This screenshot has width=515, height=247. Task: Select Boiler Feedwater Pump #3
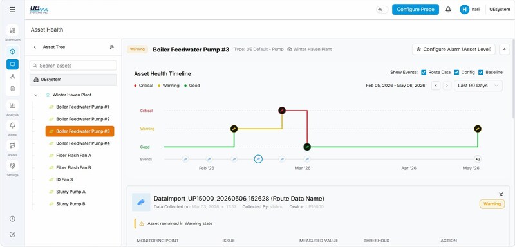[x=80, y=131]
